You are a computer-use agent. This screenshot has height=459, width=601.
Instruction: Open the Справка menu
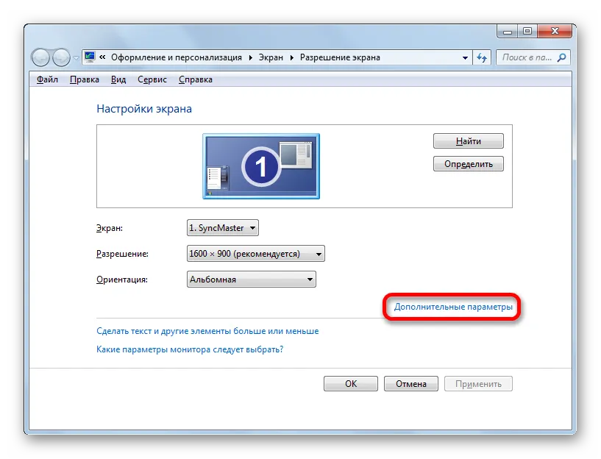tap(196, 79)
